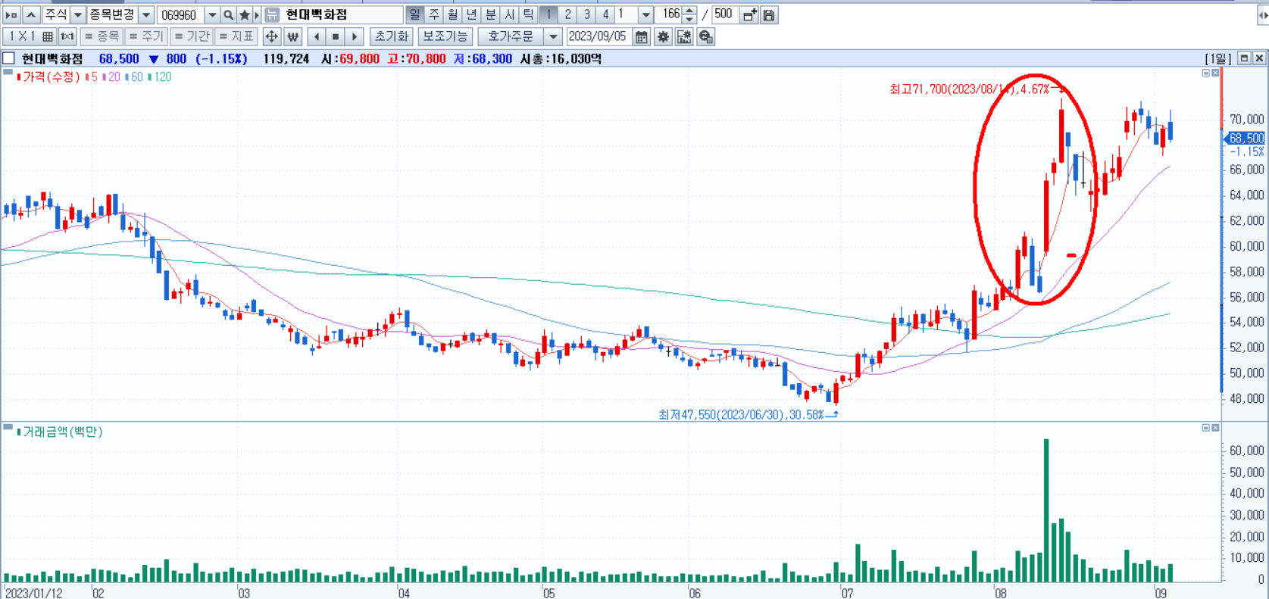
Task: Open interval value dropdown arrow
Action: click(645, 14)
